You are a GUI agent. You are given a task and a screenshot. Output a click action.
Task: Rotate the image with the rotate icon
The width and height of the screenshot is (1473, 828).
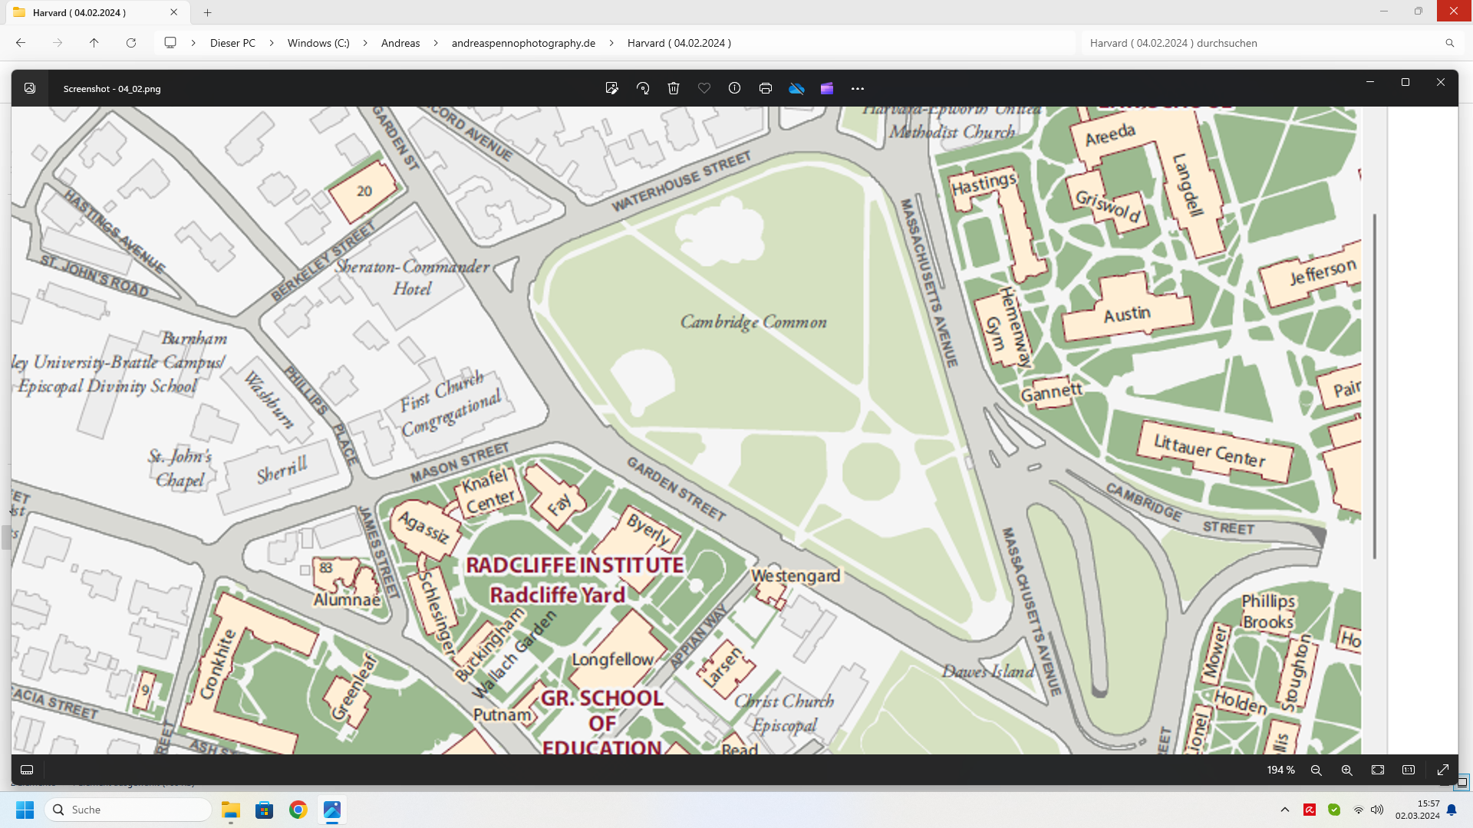(x=643, y=88)
